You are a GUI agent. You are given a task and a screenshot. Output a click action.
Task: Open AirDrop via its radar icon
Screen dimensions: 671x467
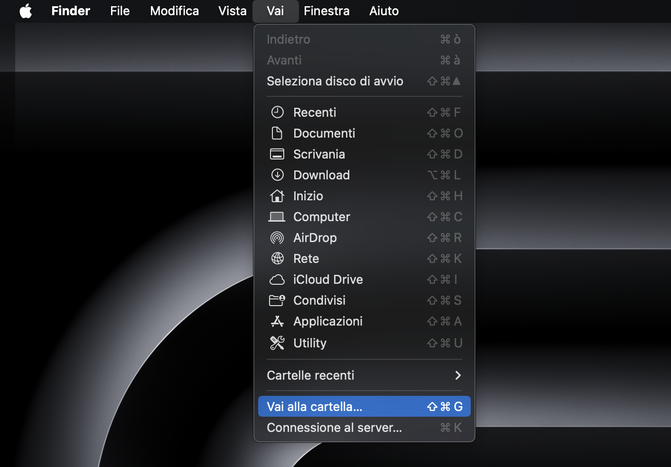(278, 237)
